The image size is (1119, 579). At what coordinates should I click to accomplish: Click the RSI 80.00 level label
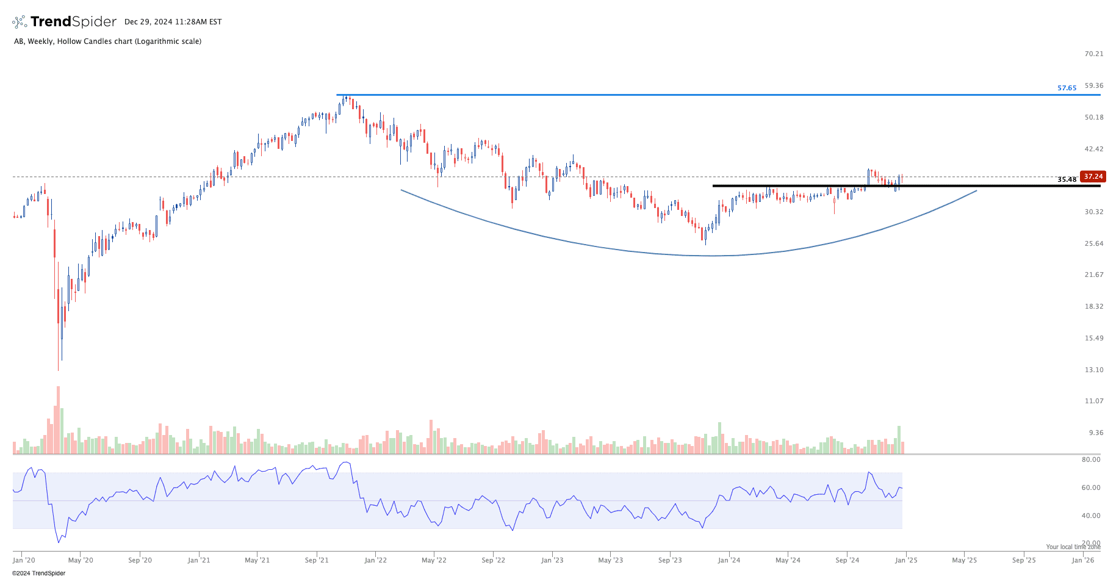[x=1091, y=459]
